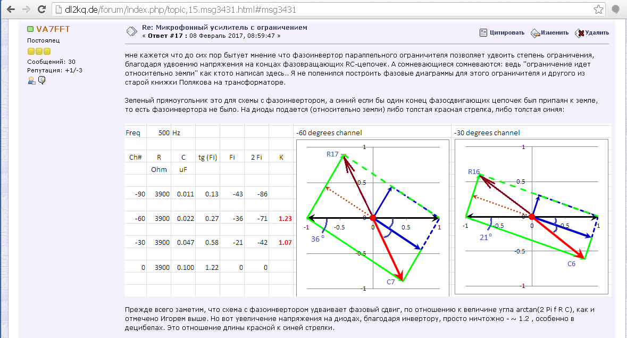The image size is (627, 338).
Task: Bookmark this page with the star icon
Action: (x=598, y=10)
